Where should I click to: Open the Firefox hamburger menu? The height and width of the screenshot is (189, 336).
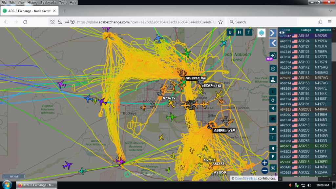pyautogui.click(x=330, y=22)
